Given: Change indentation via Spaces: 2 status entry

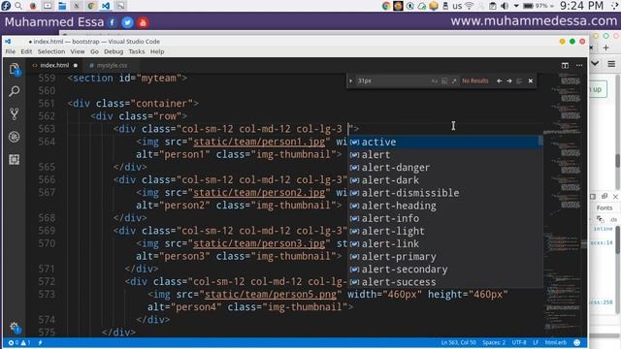Looking at the screenshot, I should [494, 342].
